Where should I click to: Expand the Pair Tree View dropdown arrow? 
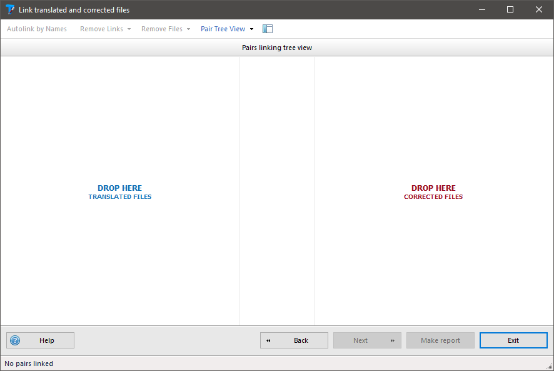pos(251,29)
